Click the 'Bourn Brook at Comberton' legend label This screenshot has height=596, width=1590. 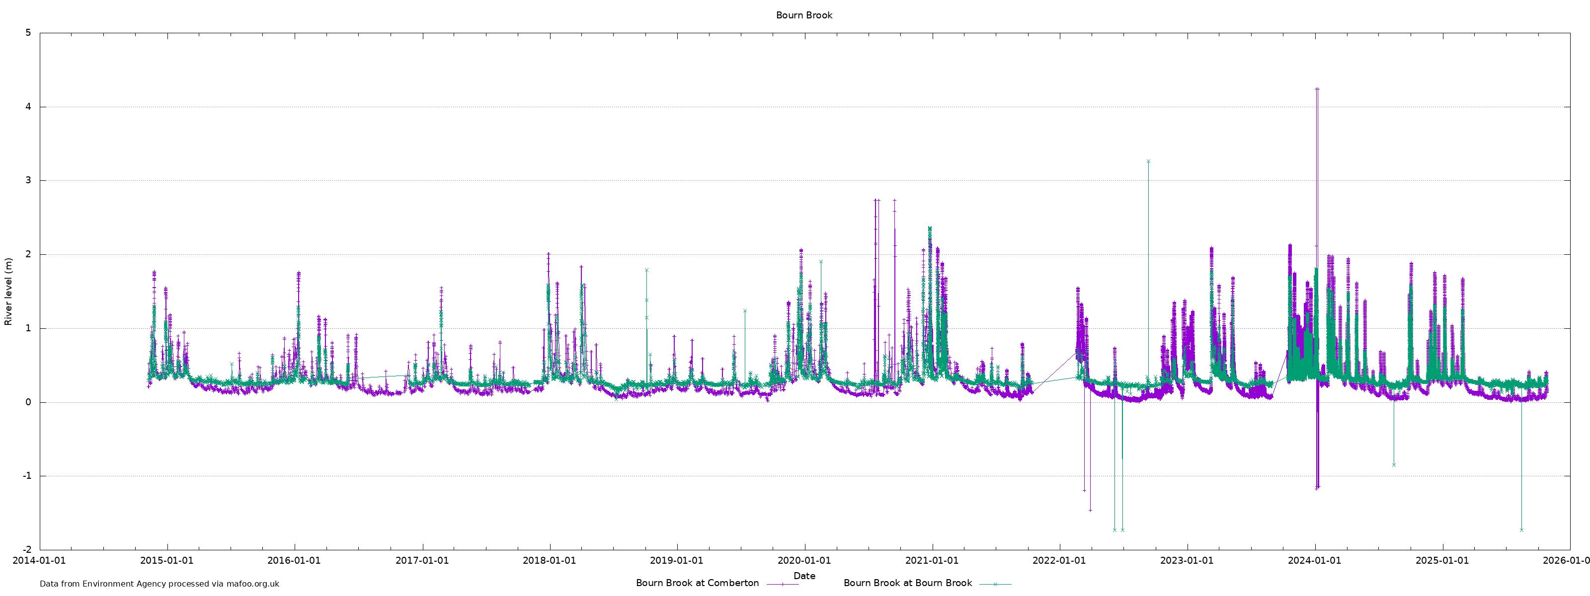pyautogui.click(x=697, y=583)
